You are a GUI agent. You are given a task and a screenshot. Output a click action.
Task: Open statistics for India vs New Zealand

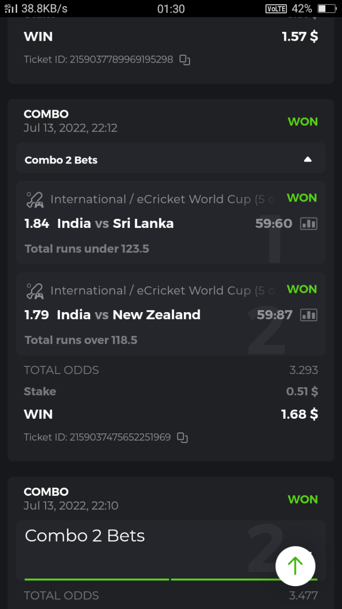[309, 315]
